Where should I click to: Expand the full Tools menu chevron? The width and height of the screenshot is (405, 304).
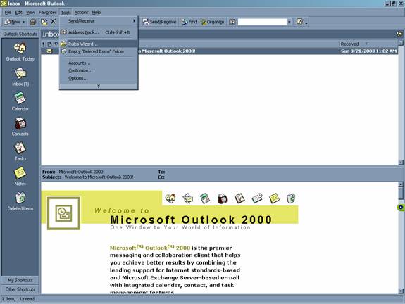coord(99,86)
